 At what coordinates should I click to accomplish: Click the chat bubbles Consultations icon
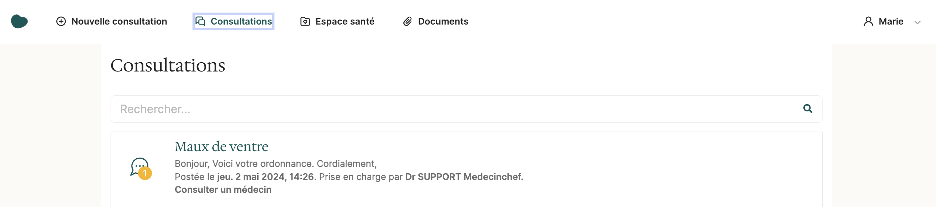pos(200,21)
